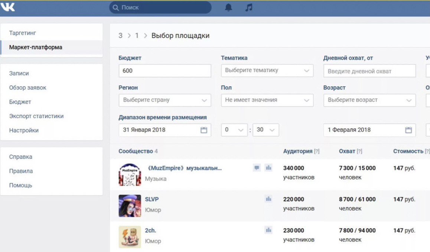Open 2ch. community avatar
This screenshot has width=430, height=252.
(130, 237)
